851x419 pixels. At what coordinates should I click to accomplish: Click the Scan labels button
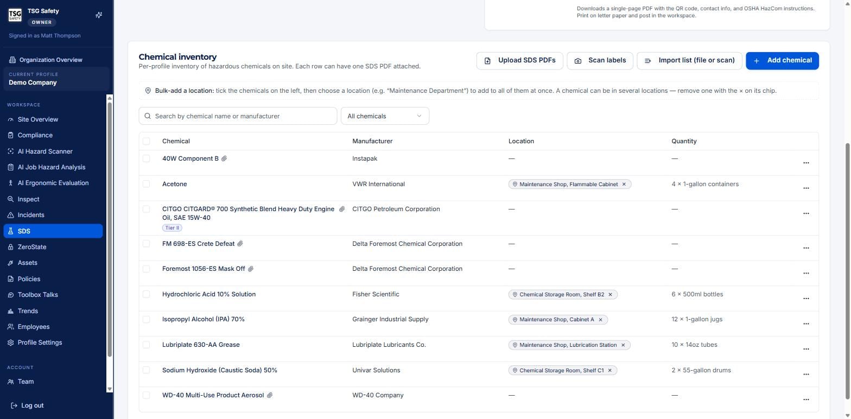pyautogui.click(x=600, y=61)
